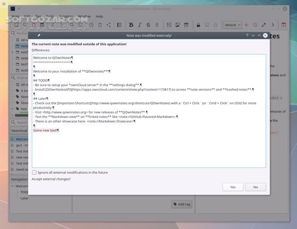The width and height of the screenshot is (297, 229).
Task: Click the keep-below down arrow in dialog title
Action: coord(253,36)
